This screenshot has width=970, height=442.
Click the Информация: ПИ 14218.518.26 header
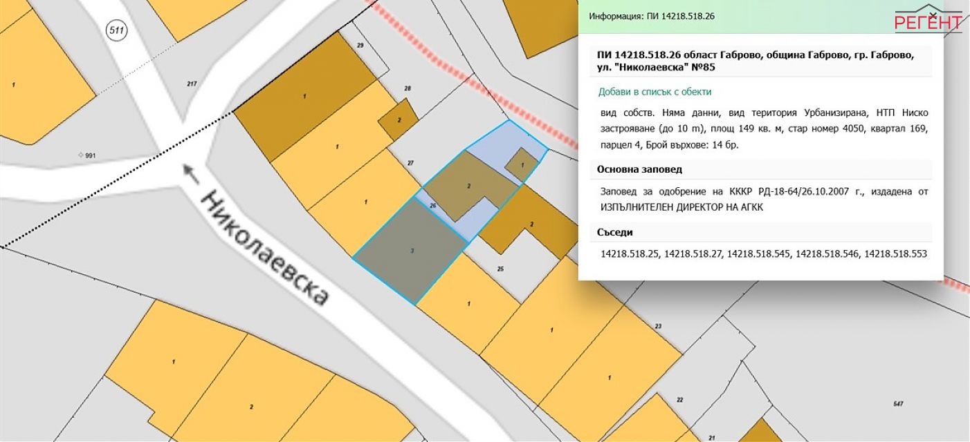pos(652,15)
